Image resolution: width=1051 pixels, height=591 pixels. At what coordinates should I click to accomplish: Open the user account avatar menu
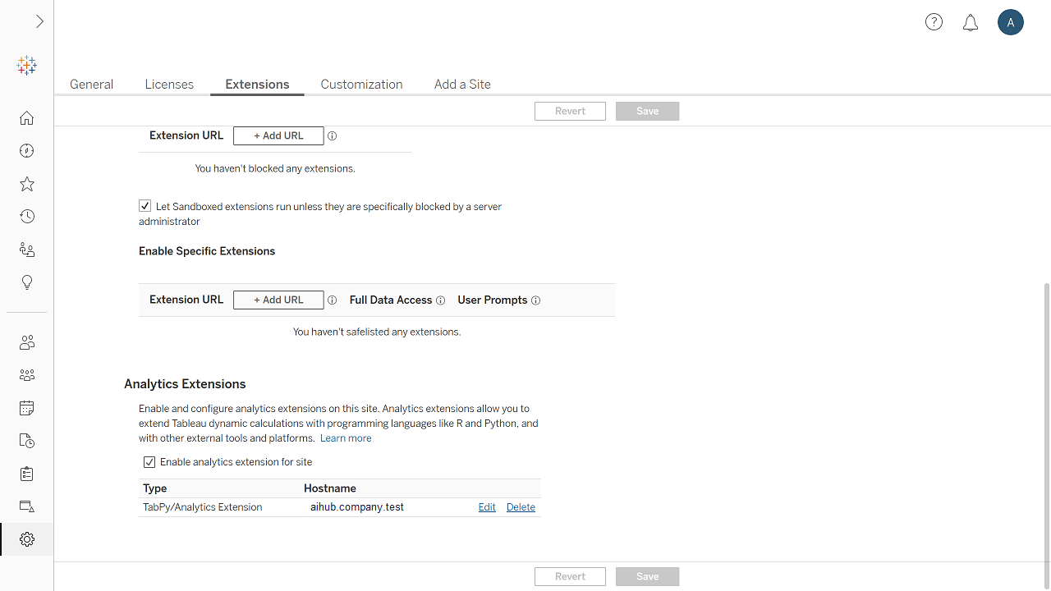[x=1011, y=22]
